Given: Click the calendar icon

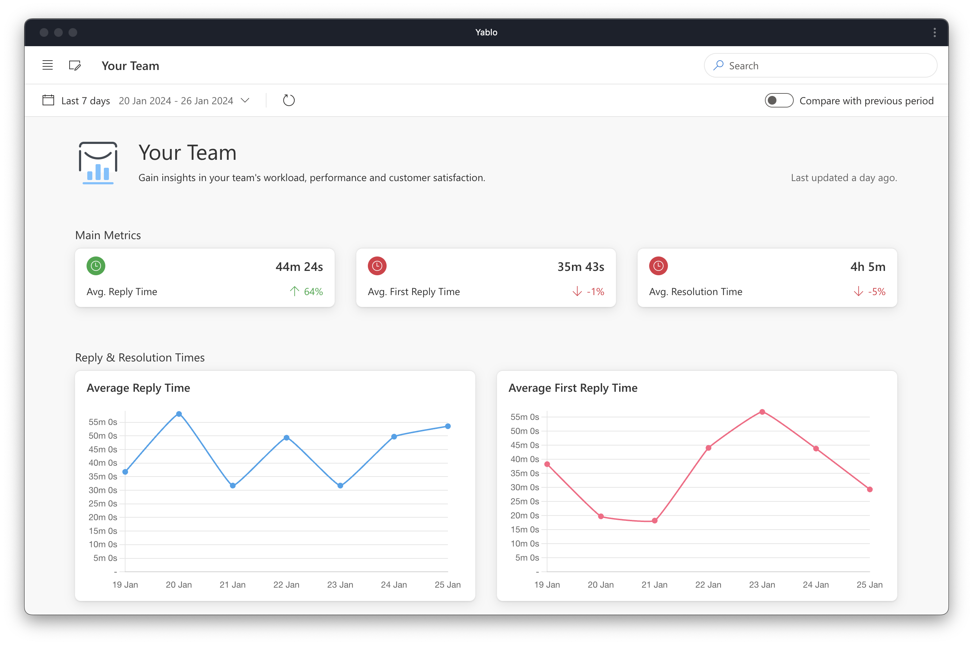Looking at the screenshot, I should click(48, 100).
